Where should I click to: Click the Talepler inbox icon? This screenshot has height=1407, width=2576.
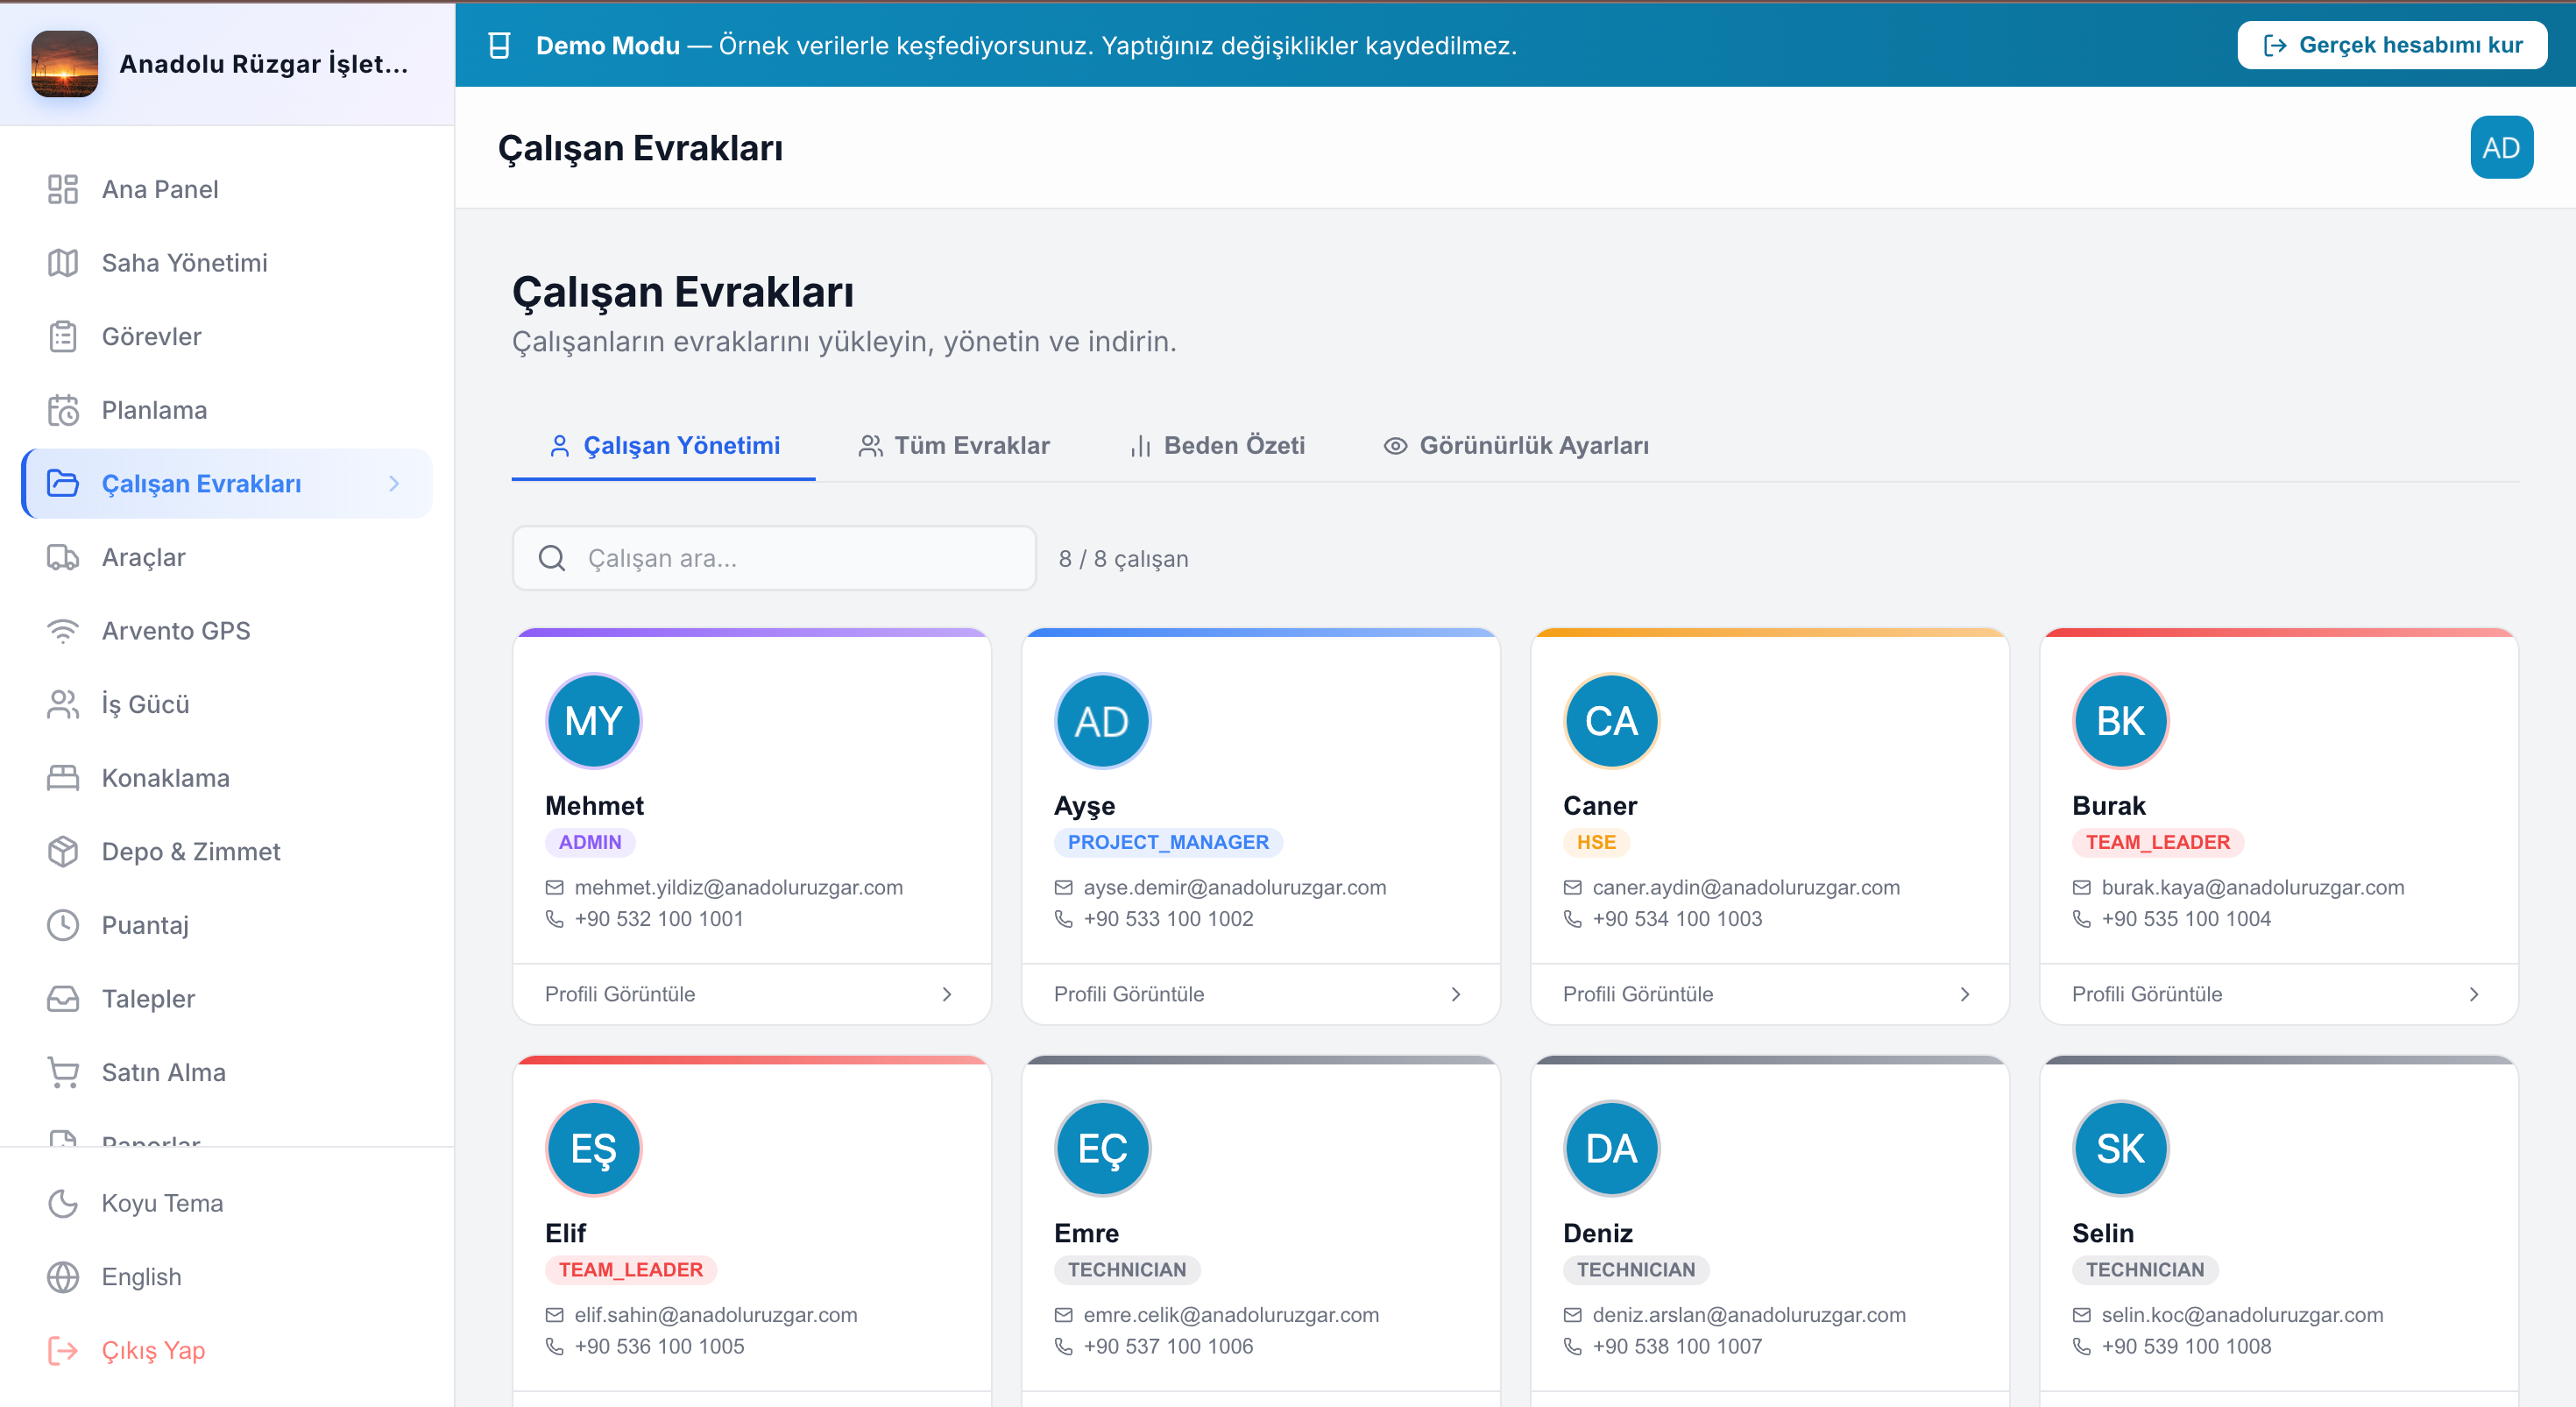[x=63, y=998]
